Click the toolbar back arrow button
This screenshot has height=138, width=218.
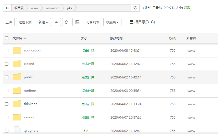56,22
